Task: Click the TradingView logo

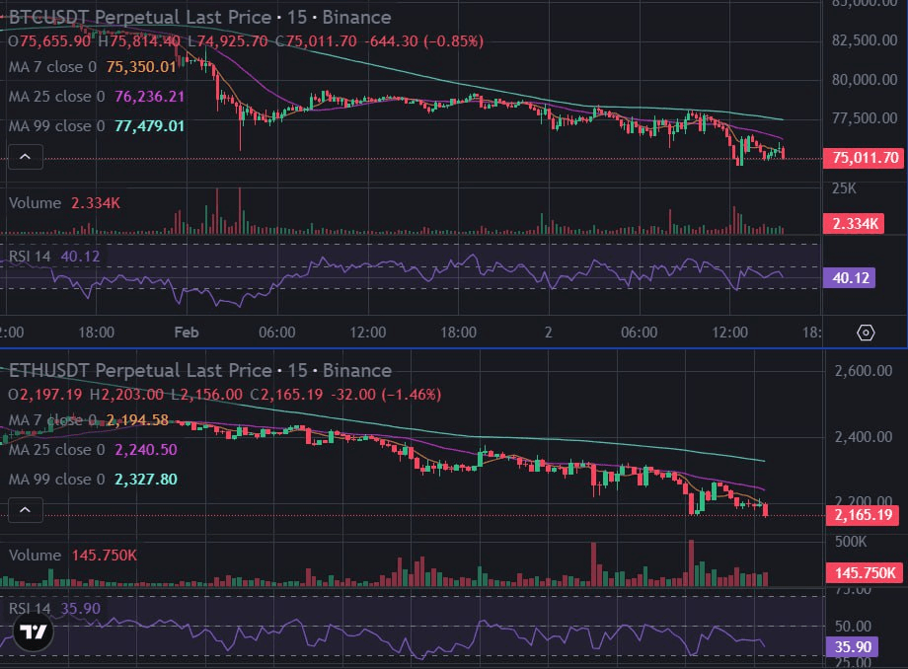Action: [35, 633]
